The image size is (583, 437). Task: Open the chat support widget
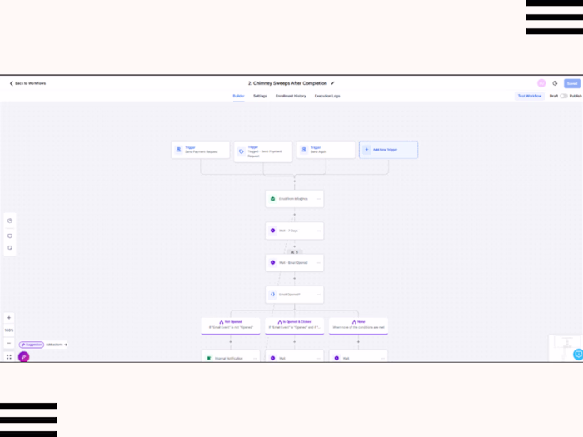[578, 355]
